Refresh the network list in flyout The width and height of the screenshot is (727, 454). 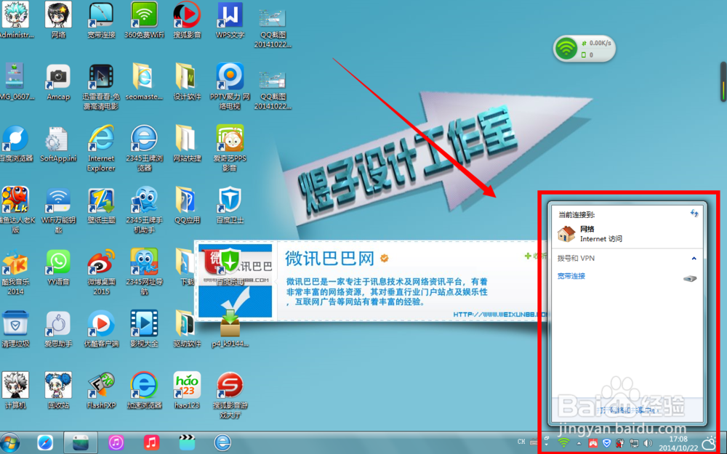coord(694,213)
